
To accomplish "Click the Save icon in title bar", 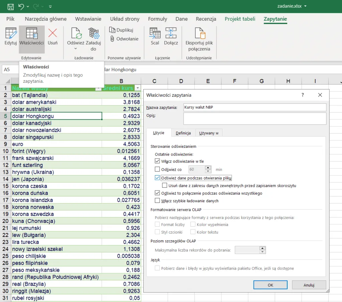I will coord(10,7).
